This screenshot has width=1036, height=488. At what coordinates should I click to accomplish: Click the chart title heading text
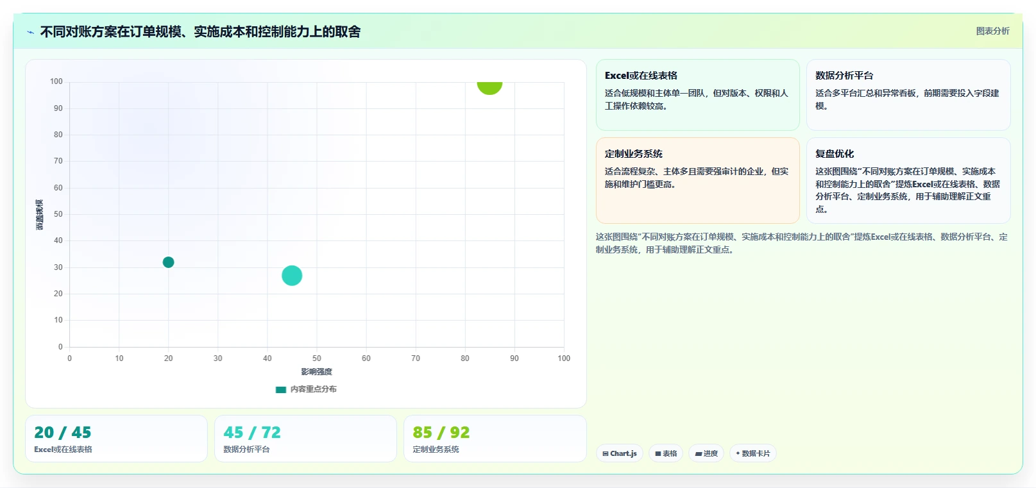(200, 31)
